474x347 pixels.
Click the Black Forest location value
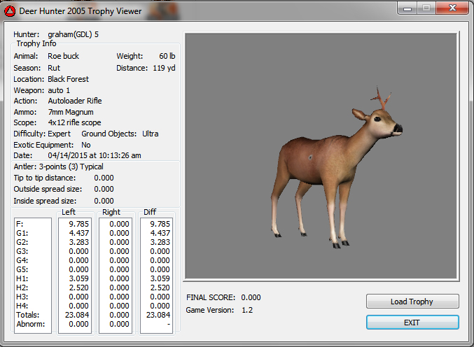68,79
